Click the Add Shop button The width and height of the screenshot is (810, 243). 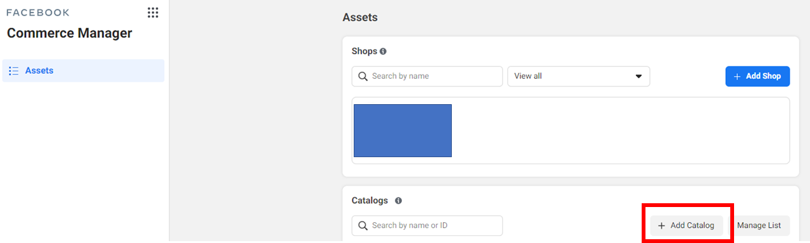[757, 76]
